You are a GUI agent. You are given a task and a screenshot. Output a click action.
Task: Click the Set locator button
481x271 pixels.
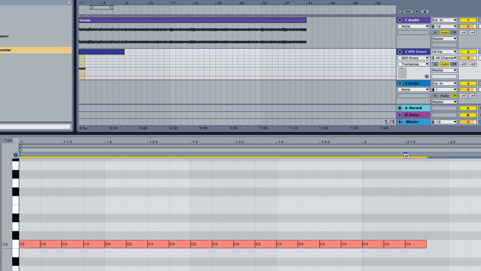(407, 11)
